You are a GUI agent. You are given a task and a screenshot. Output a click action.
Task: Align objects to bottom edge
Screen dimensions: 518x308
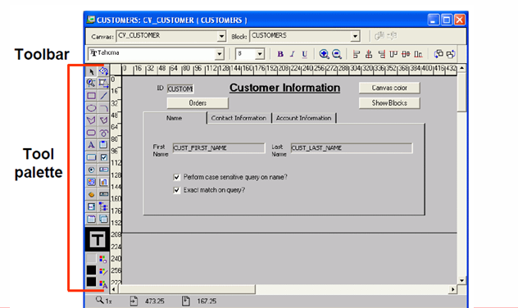tap(418, 54)
